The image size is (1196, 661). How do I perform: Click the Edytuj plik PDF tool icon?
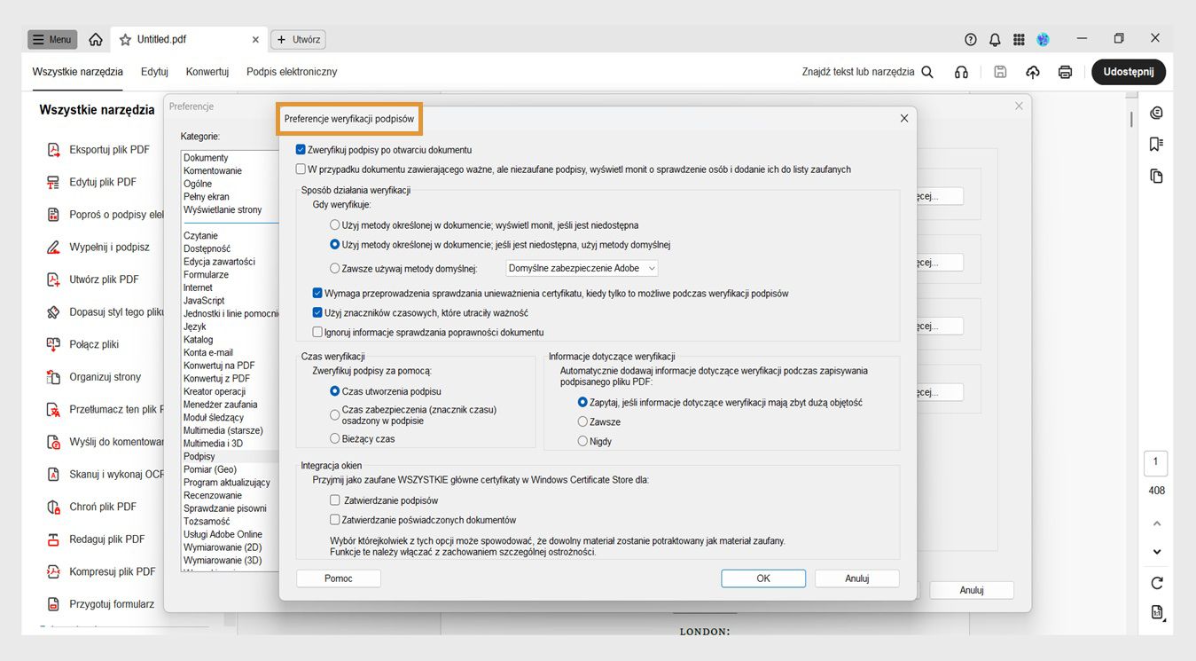(x=53, y=183)
